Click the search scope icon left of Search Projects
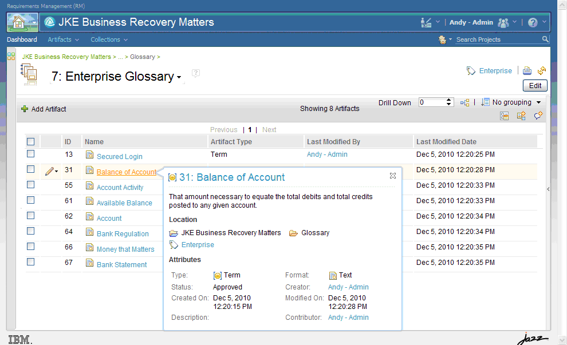 coord(442,39)
